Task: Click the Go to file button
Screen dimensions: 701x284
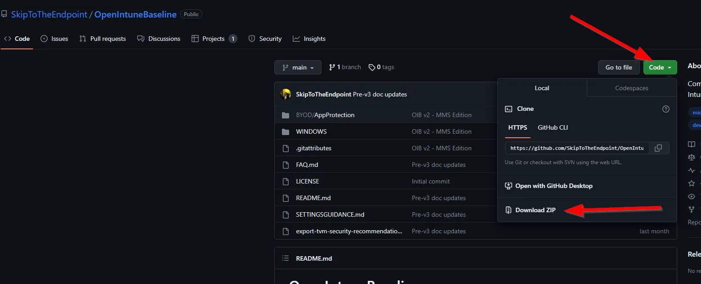Action: click(619, 67)
